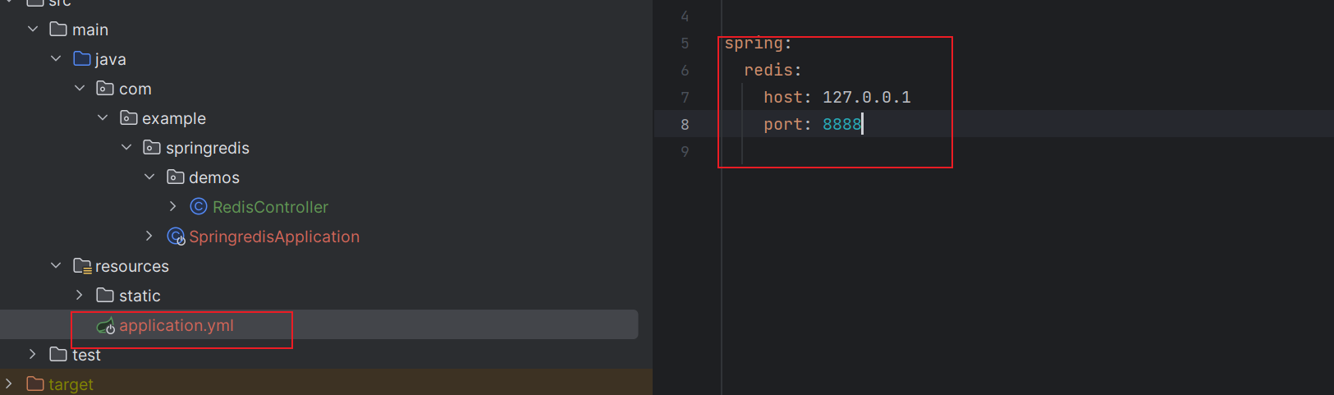Click the springredis package icon
Viewport: 1334px width, 395px height.
pyautogui.click(x=152, y=147)
